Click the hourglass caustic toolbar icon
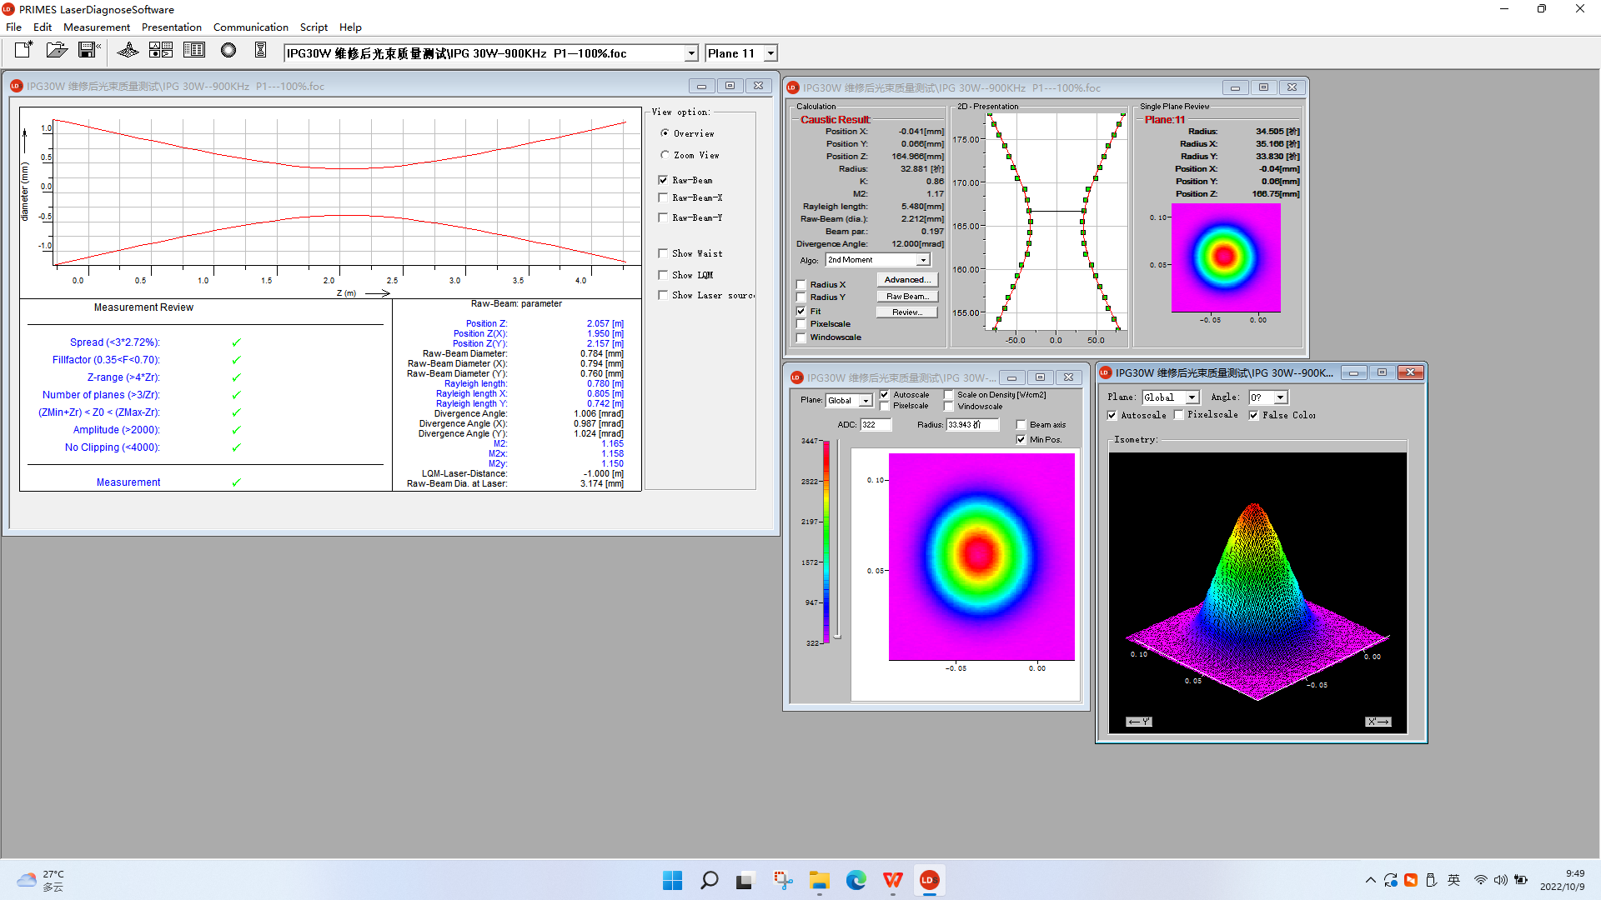Viewport: 1601px width, 900px height. pyautogui.click(x=260, y=51)
